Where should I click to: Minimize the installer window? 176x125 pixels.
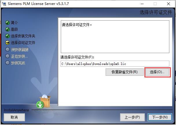[142, 4]
